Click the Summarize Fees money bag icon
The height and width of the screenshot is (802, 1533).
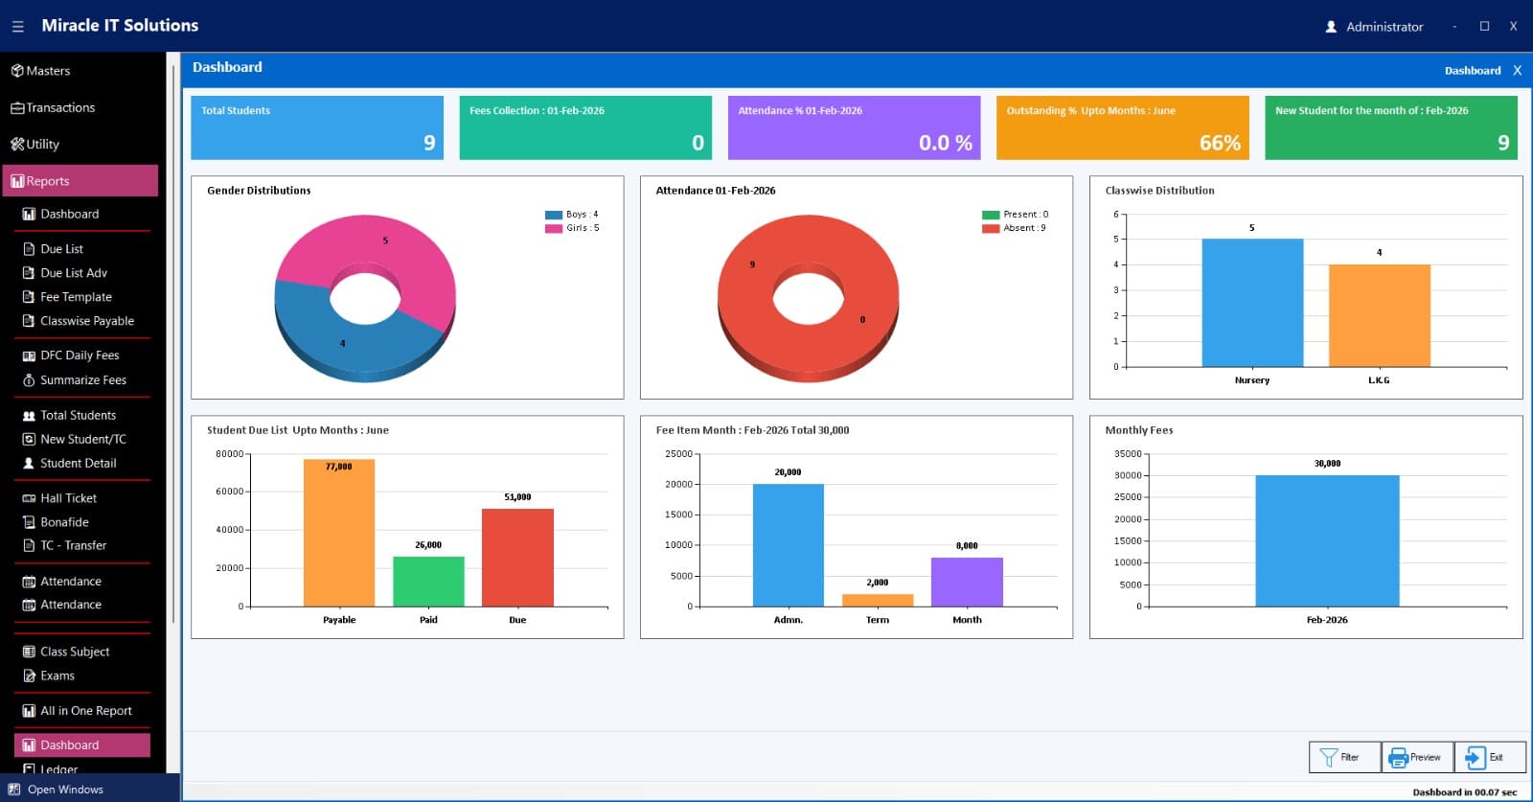pyautogui.click(x=29, y=380)
